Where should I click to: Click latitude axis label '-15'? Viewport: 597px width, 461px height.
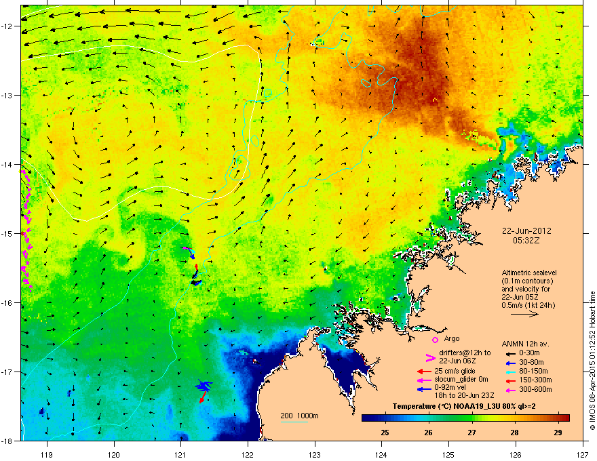tap(8, 233)
